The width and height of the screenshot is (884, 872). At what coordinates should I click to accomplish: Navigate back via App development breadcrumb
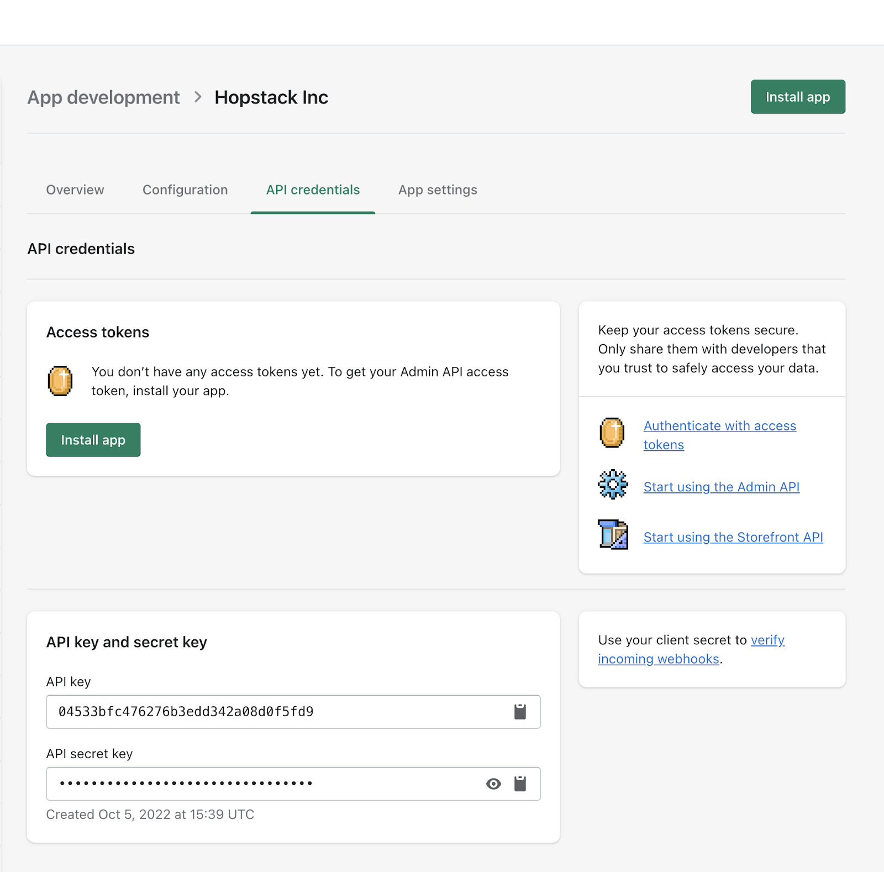tap(103, 97)
